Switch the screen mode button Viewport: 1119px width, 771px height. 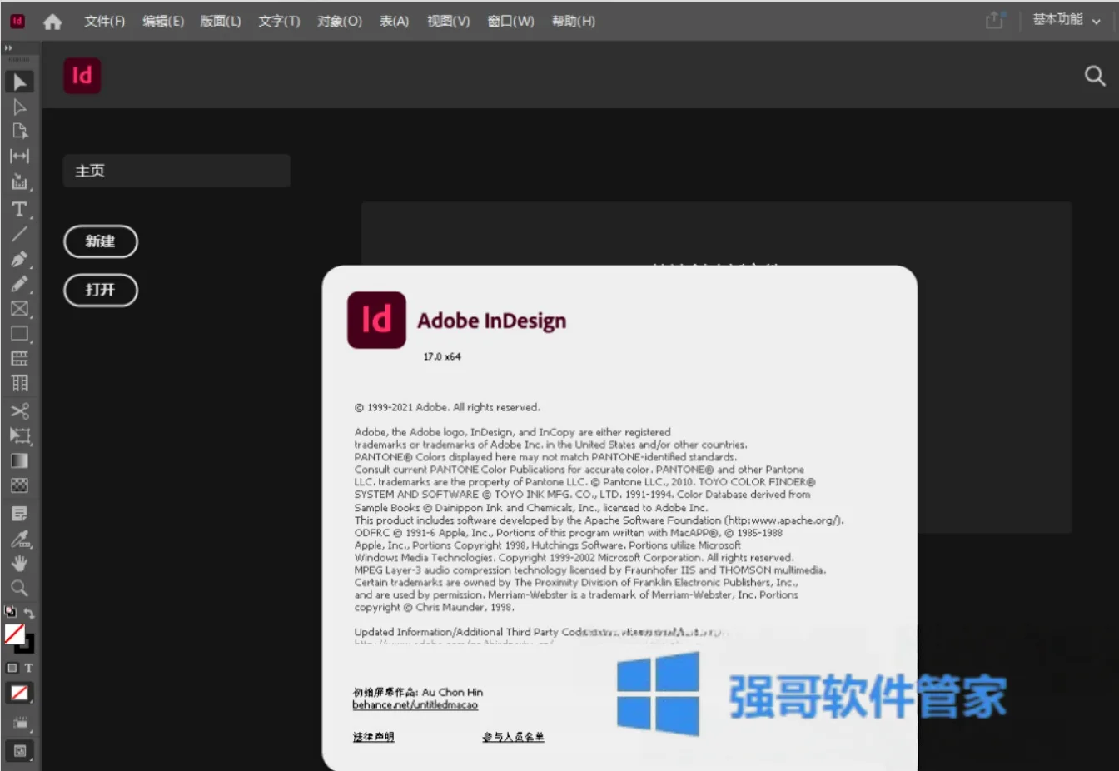(x=20, y=750)
